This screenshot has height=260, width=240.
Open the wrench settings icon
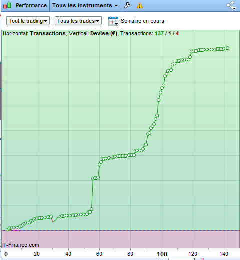(127, 5)
